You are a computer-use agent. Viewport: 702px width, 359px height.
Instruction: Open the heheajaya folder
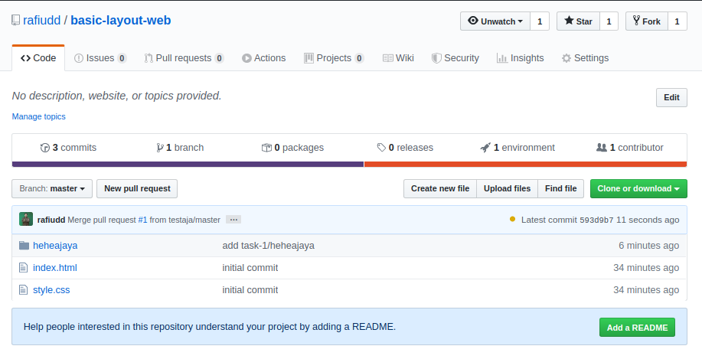pyautogui.click(x=55, y=245)
